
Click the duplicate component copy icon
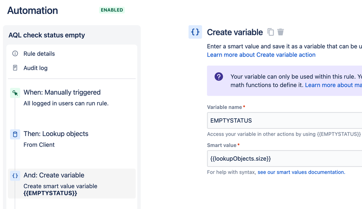point(271,32)
